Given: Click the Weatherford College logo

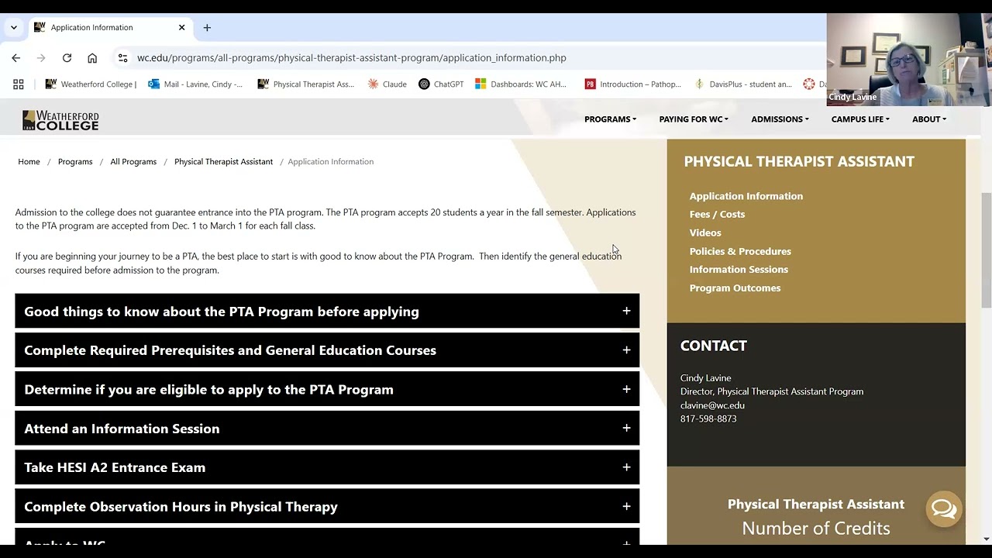Looking at the screenshot, I should [x=60, y=120].
